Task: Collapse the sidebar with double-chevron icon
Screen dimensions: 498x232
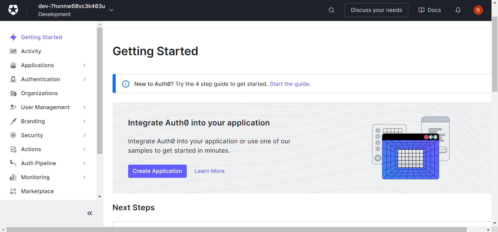Action: click(90, 213)
